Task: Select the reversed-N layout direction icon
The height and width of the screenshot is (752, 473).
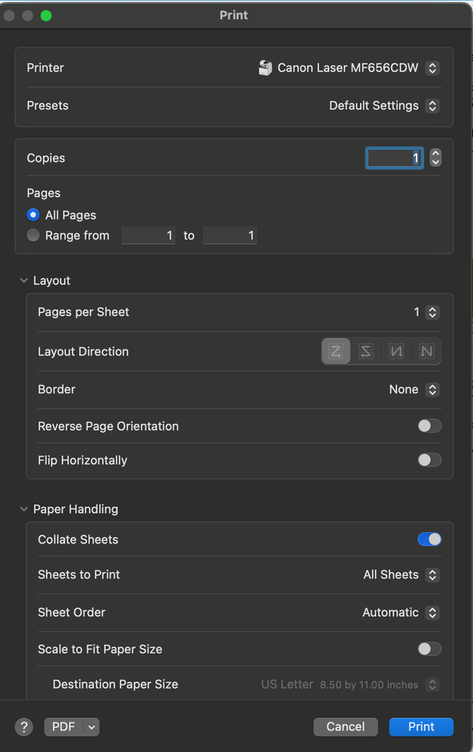Action: click(x=426, y=351)
